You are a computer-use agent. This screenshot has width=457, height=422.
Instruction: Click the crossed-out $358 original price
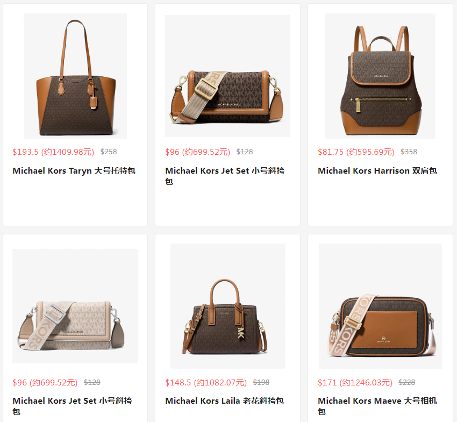click(409, 152)
